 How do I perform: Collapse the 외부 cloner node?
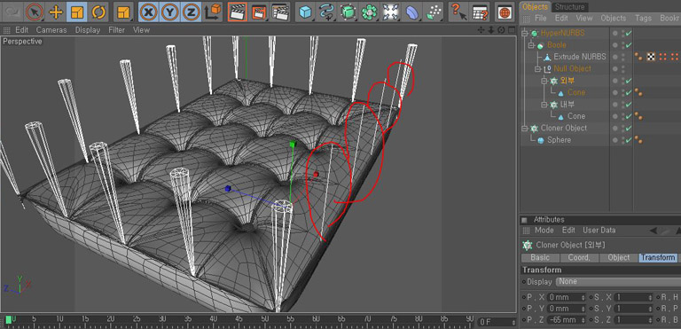pyautogui.click(x=544, y=81)
